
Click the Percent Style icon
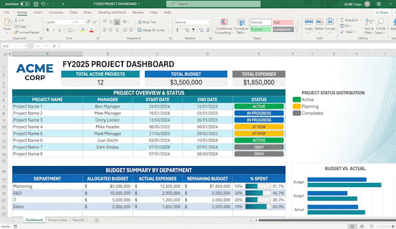pyautogui.click(x=187, y=30)
